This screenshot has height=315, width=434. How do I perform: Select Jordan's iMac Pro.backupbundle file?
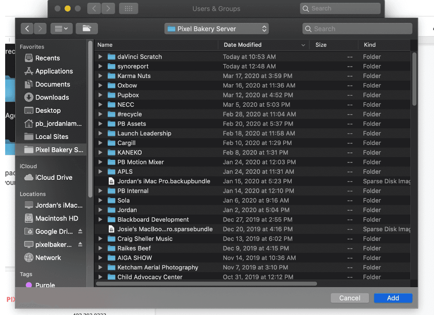[252, 181]
